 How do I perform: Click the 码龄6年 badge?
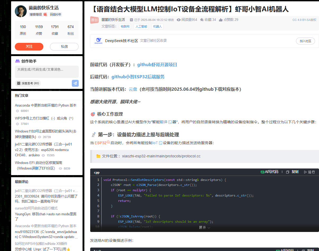coord(56,15)
